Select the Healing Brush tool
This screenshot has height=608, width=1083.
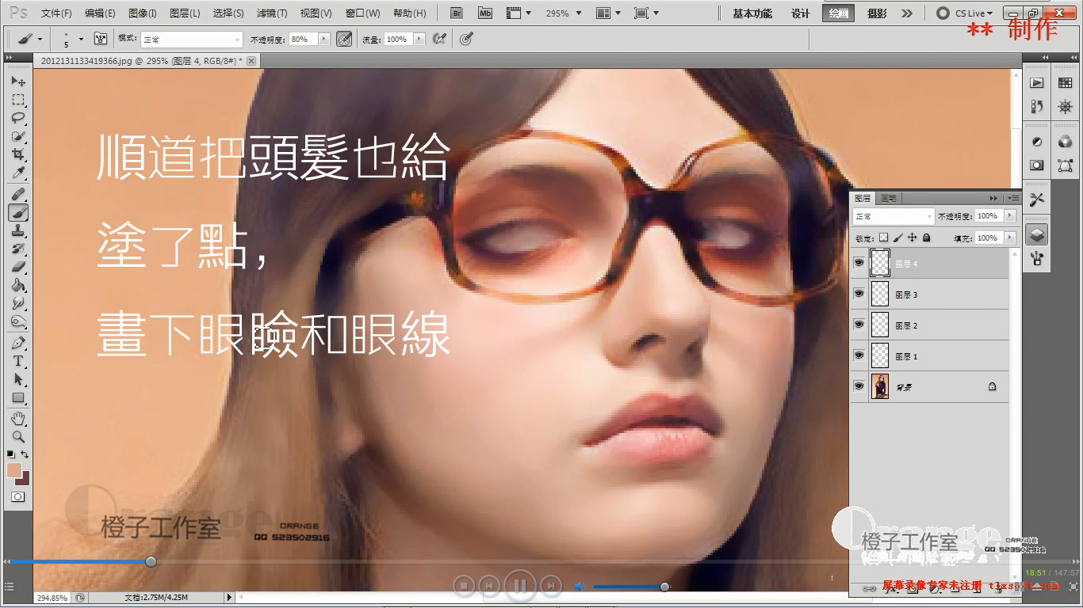(18, 195)
